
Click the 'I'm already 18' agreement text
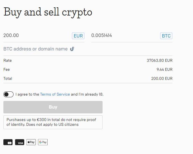point(91,94)
